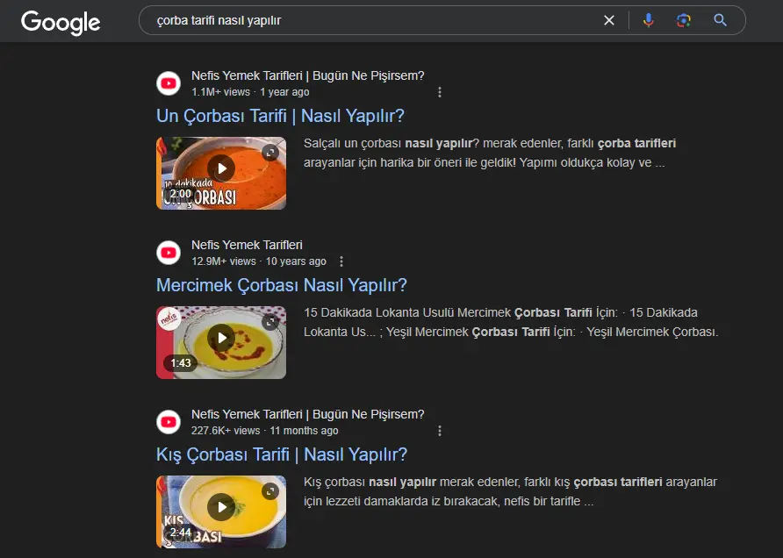Play the Kış Çorbası video thumbnail

pos(221,507)
